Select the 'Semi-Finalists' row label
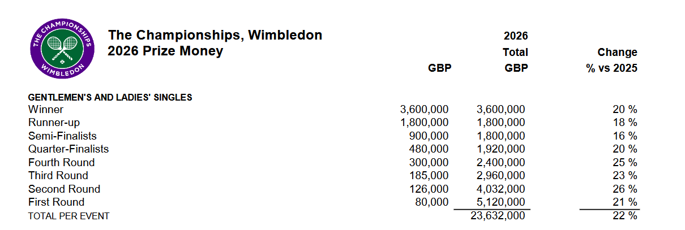 pyautogui.click(x=62, y=136)
